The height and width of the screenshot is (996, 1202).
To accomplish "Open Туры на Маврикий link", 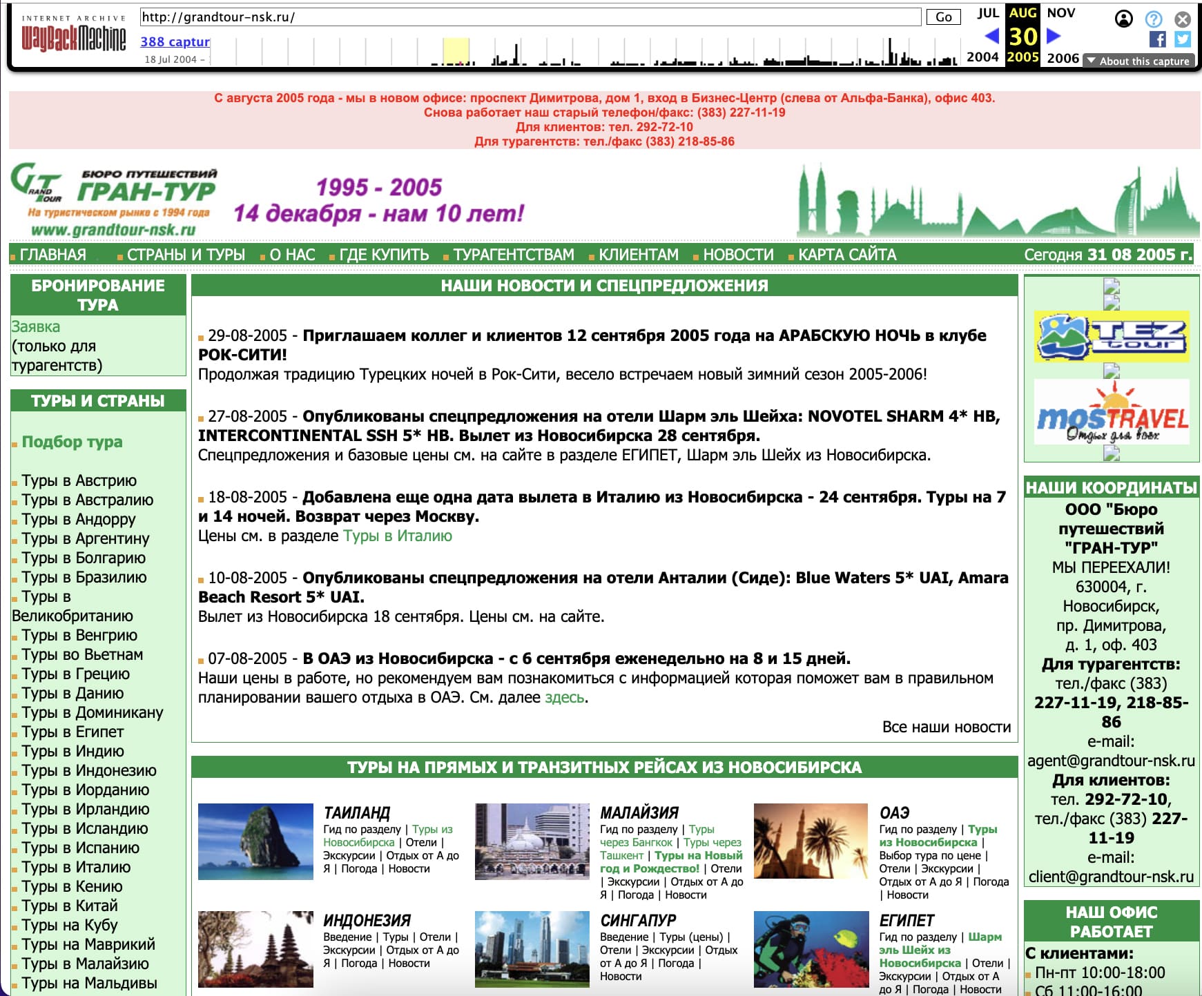I will pyautogui.click(x=88, y=944).
